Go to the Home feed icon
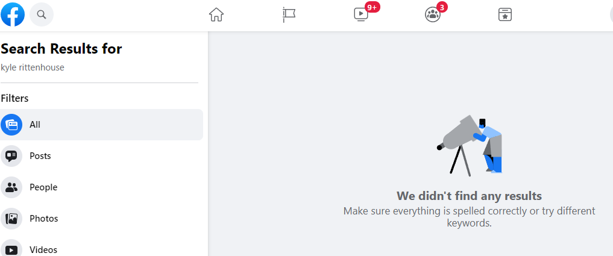The image size is (613, 256). pos(216,15)
